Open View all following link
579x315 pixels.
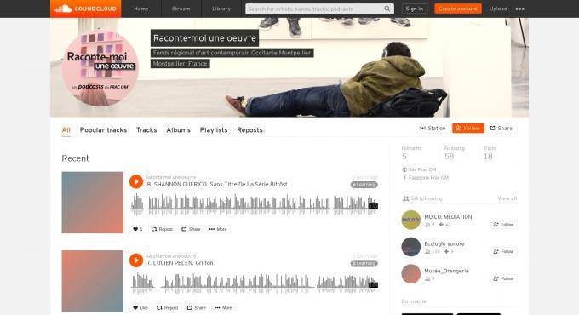tap(507, 198)
